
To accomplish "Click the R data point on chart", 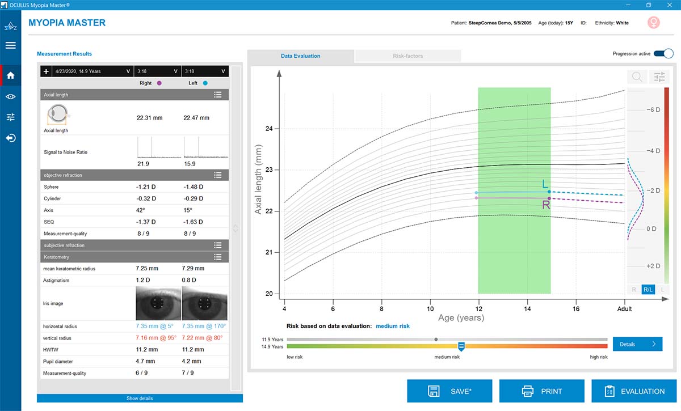I will click(x=549, y=198).
